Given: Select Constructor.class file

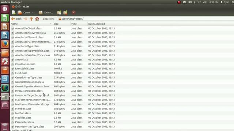Looking at the screenshot, I should click(x=25, y=64).
